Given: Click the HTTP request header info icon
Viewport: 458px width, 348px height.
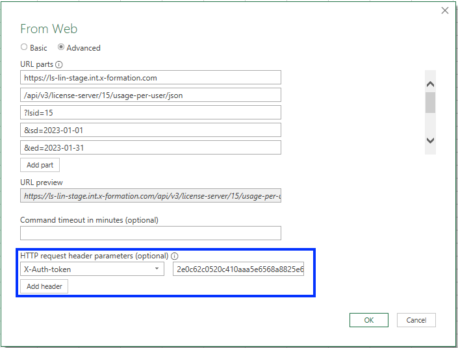Looking at the screenshot, I should click(x=174, y=256).
